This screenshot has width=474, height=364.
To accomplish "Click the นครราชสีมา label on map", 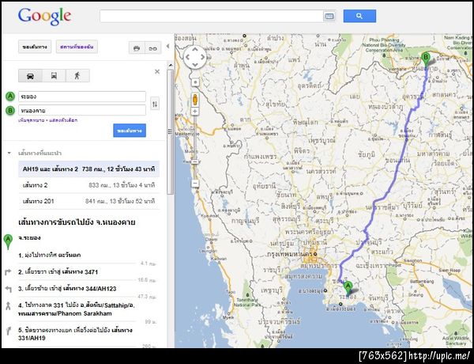I will 382,207.
